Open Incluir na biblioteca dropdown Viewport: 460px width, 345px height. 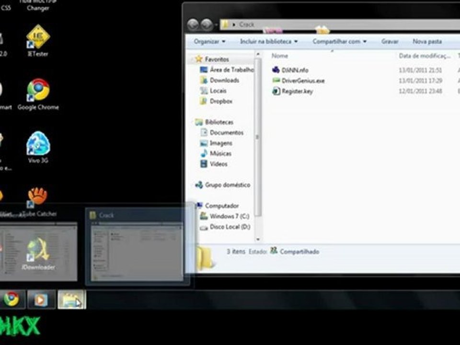click(x=269, y=42)
